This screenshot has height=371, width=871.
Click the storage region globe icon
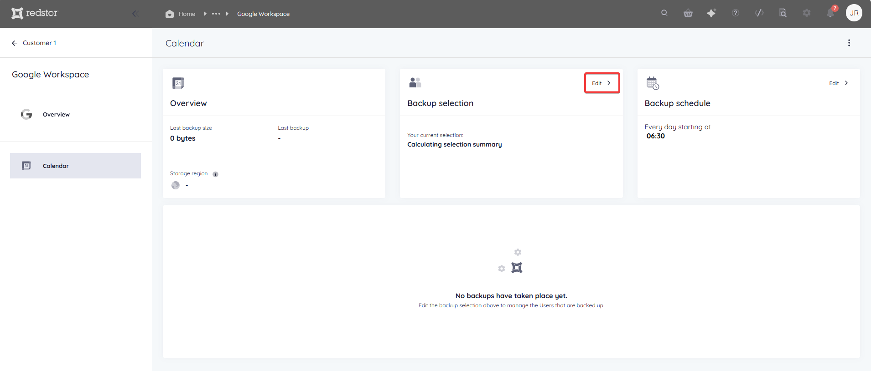pyautogui.click(x=176, y=185)
